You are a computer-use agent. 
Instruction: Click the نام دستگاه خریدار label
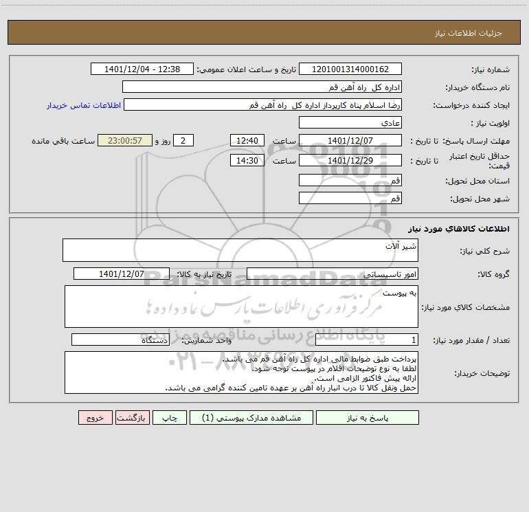click(x=477, y=88)
